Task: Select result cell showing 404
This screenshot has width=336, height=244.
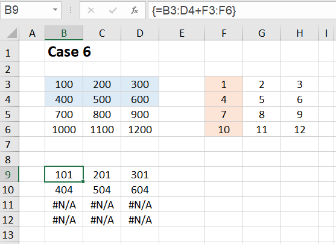Action: click(64, 190)
